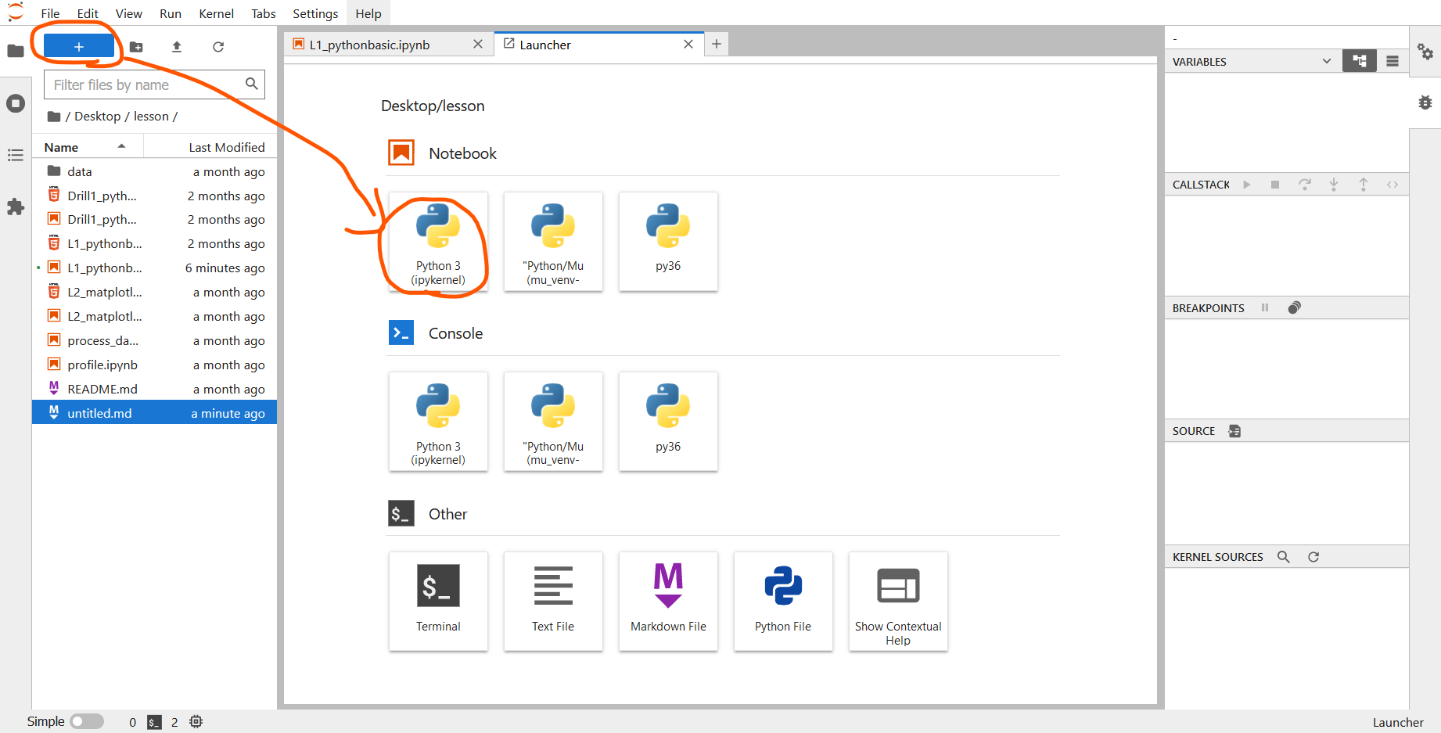This screenshot has height=733, width=1441.
Task: Open the Property Inspector gears icon
Action: 1425,52
